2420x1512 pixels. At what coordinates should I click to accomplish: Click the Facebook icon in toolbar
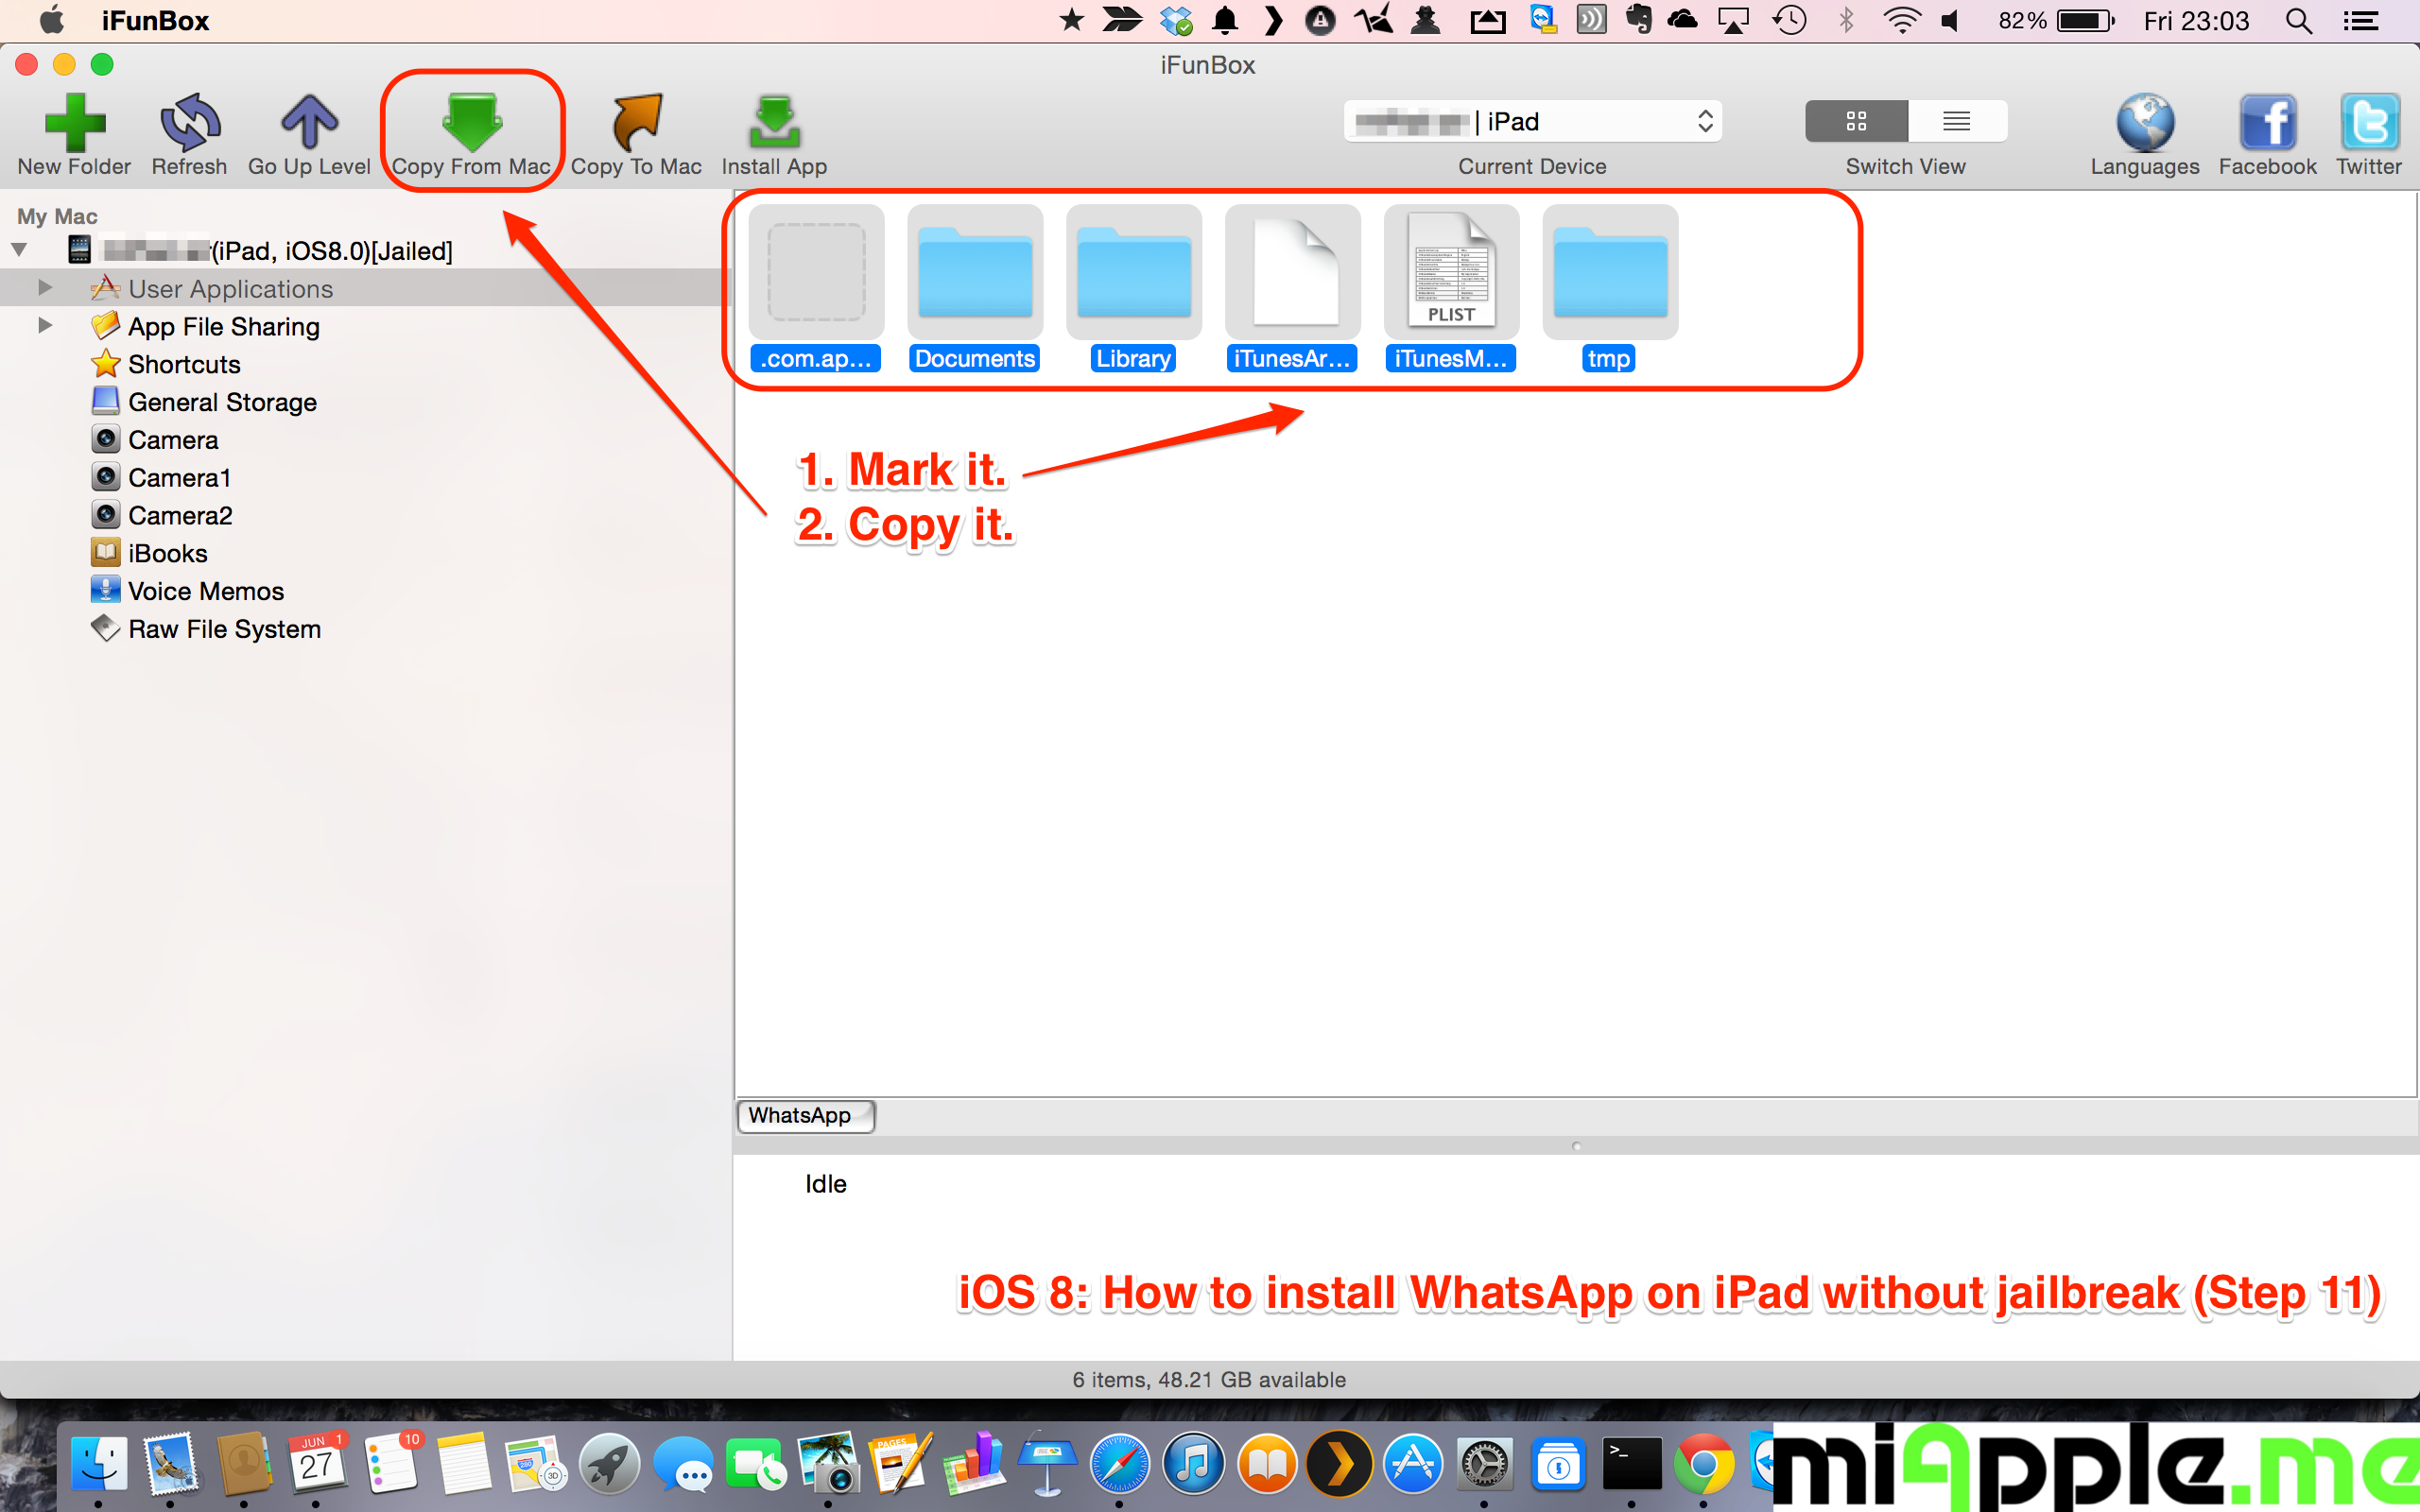(x=2267, y=123)
